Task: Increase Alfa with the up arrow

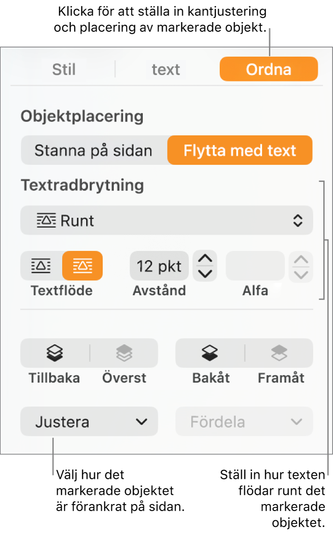Action: coord(301,259)
